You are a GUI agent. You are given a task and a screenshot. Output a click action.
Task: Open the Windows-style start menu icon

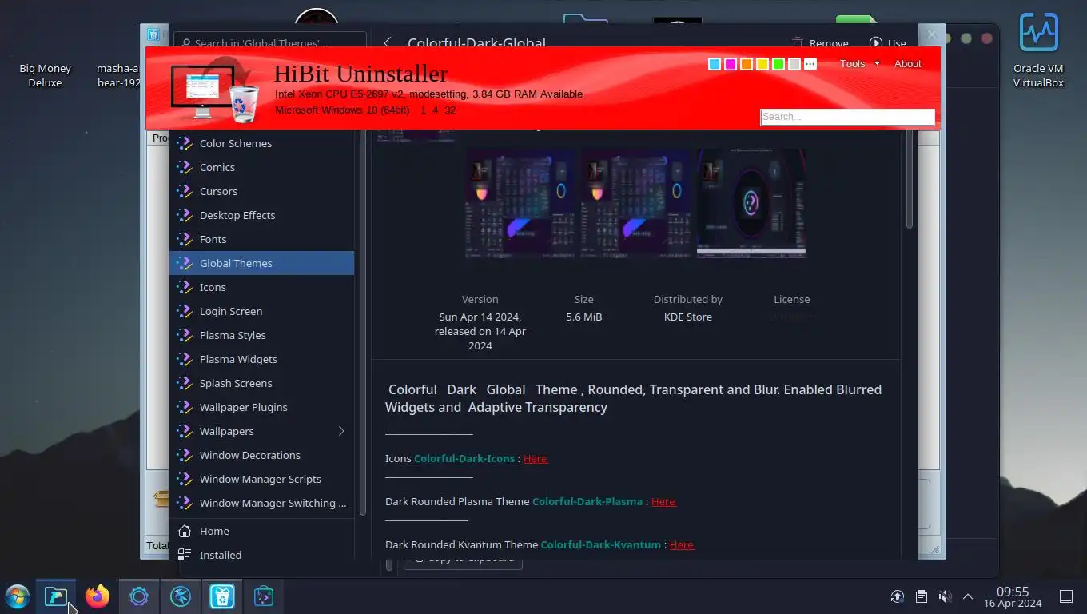click(x=18, y=596)
